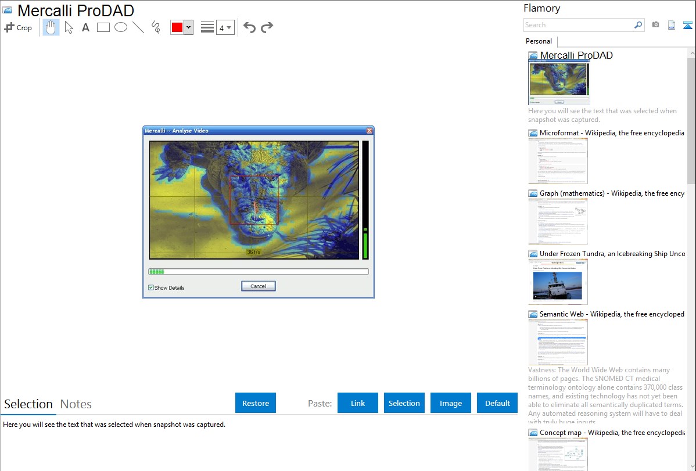Choose the Text annotation tool
Viewport: 696px width, 471px height.
pyautogui.click(x=85, y=27)
